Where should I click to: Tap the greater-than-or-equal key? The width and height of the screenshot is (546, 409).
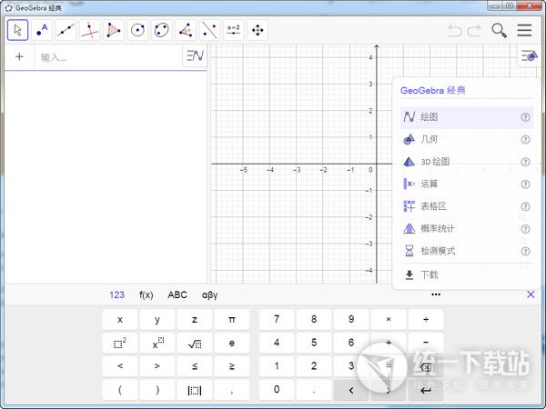pyautogui.click(x=232, y=366)
